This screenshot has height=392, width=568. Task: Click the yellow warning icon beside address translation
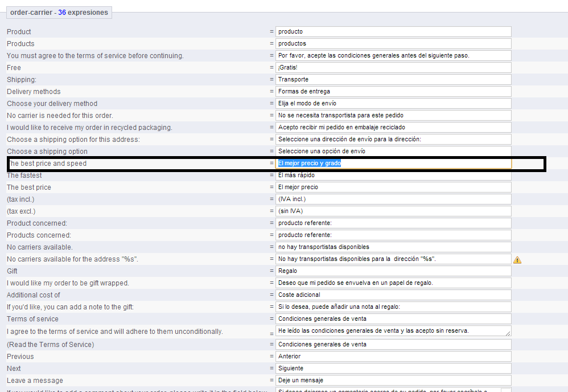pyautogui.click(x=517, y=260)
